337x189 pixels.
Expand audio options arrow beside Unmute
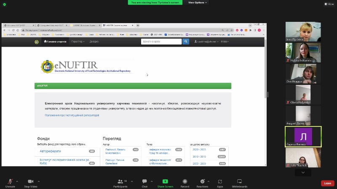pos(17,181)
